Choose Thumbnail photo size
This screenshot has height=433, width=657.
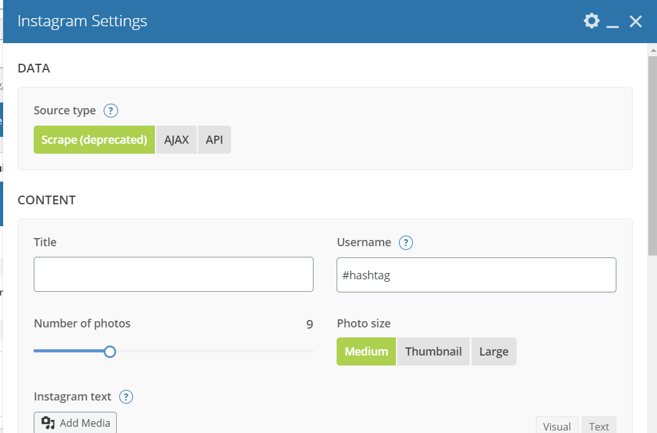point(433,351)
